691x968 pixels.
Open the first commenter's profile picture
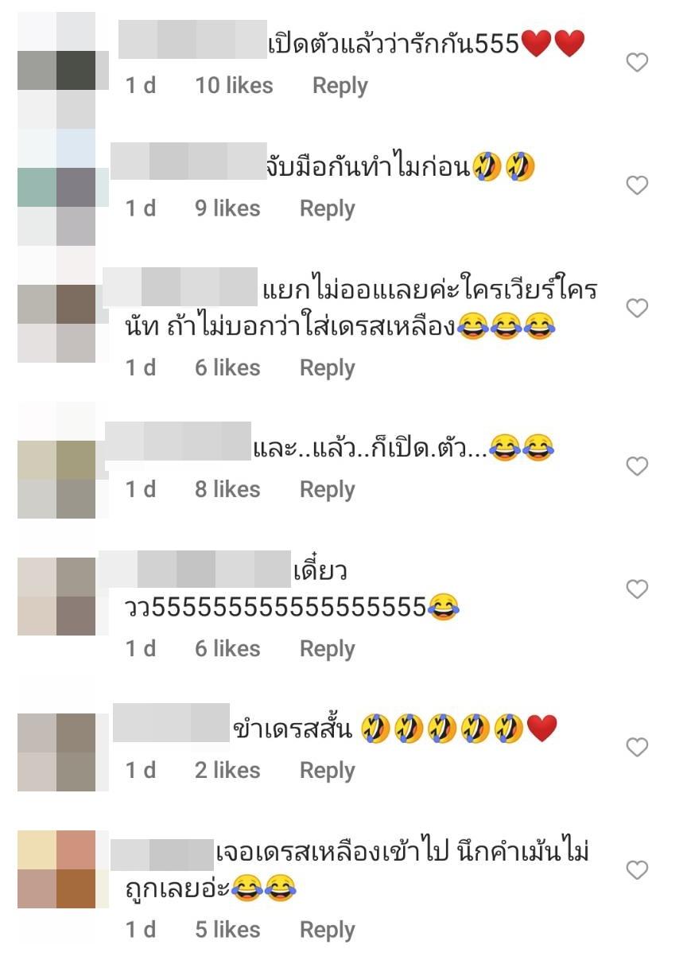[56, 70]
